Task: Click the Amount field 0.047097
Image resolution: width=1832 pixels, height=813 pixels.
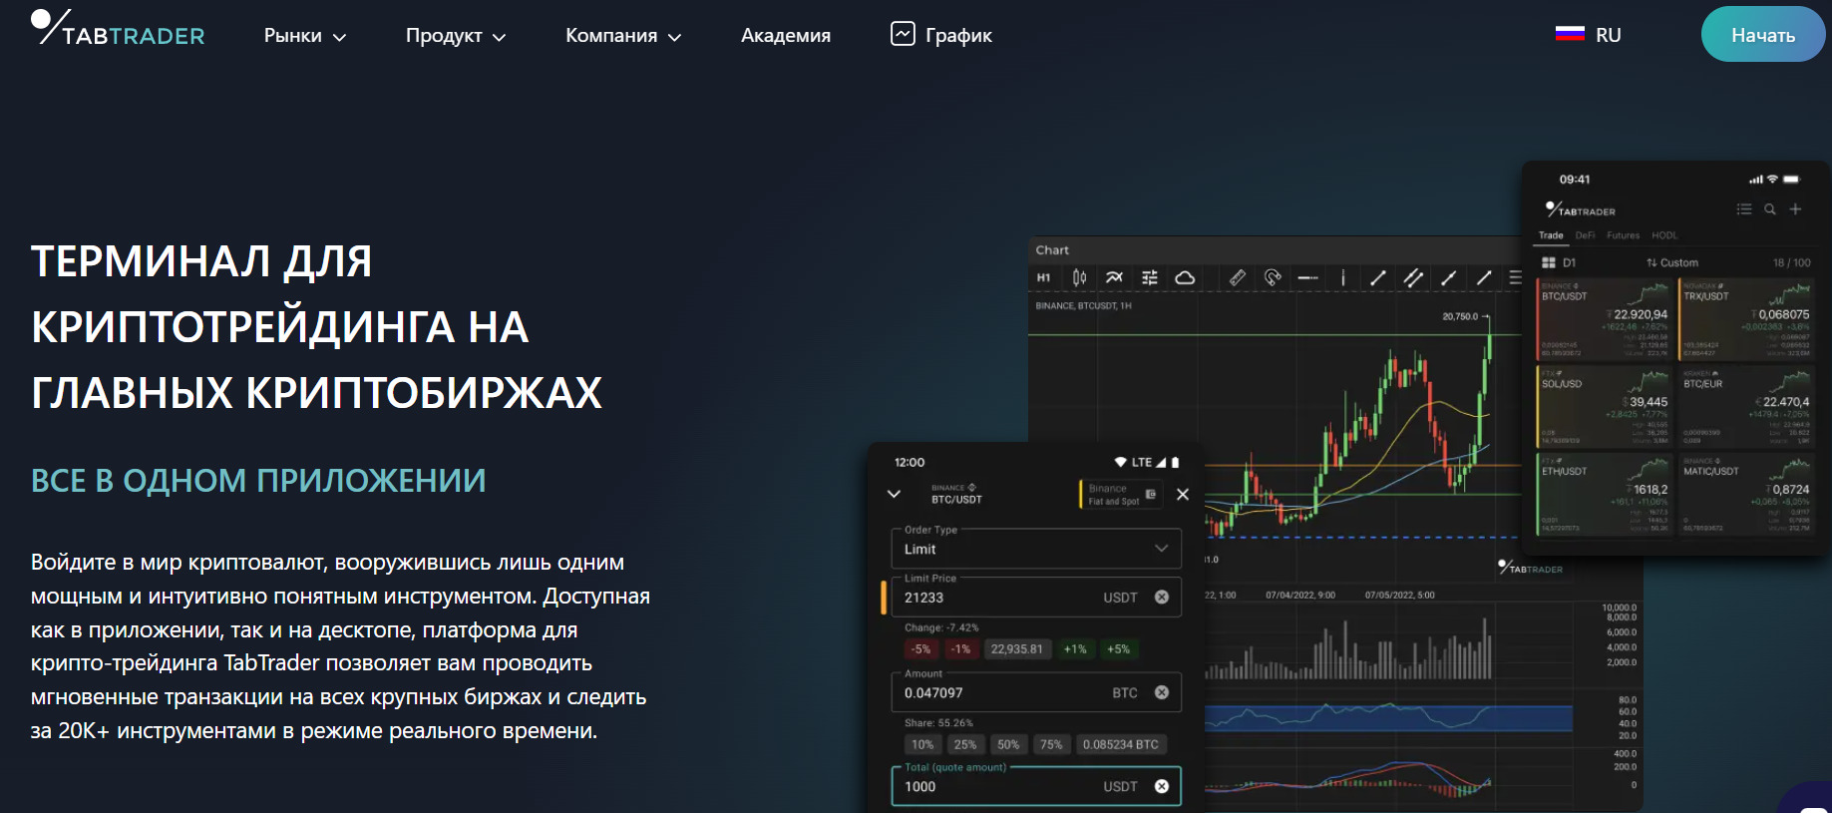Action: 1036,692
